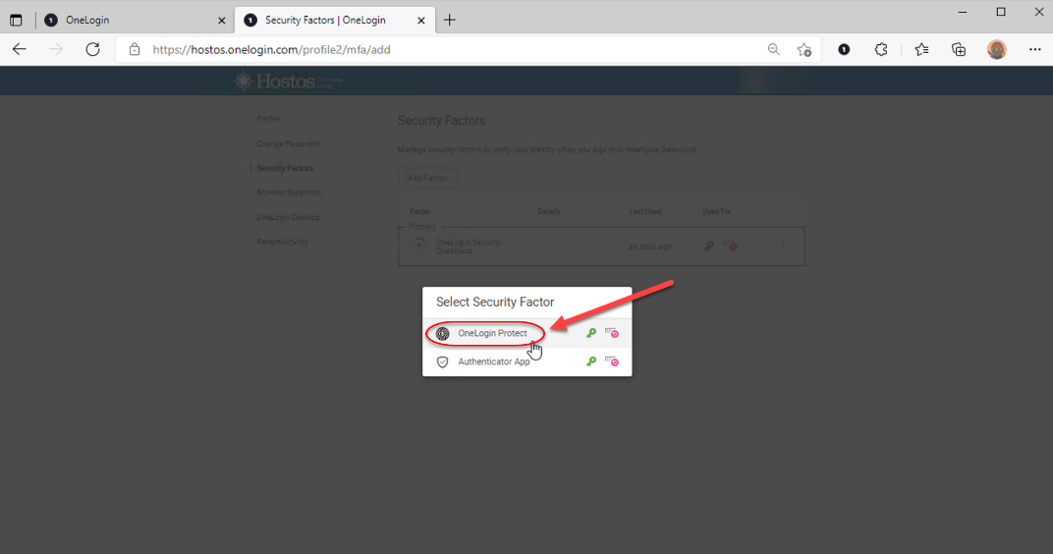This screenshot has height=554, width=1053.
Task: Click the Last Used column header
Action: (x=644, y=211)
